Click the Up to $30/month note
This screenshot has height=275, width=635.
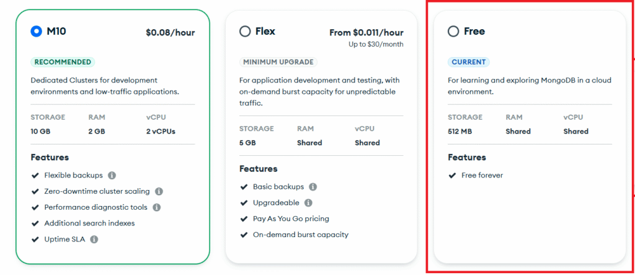376,45
